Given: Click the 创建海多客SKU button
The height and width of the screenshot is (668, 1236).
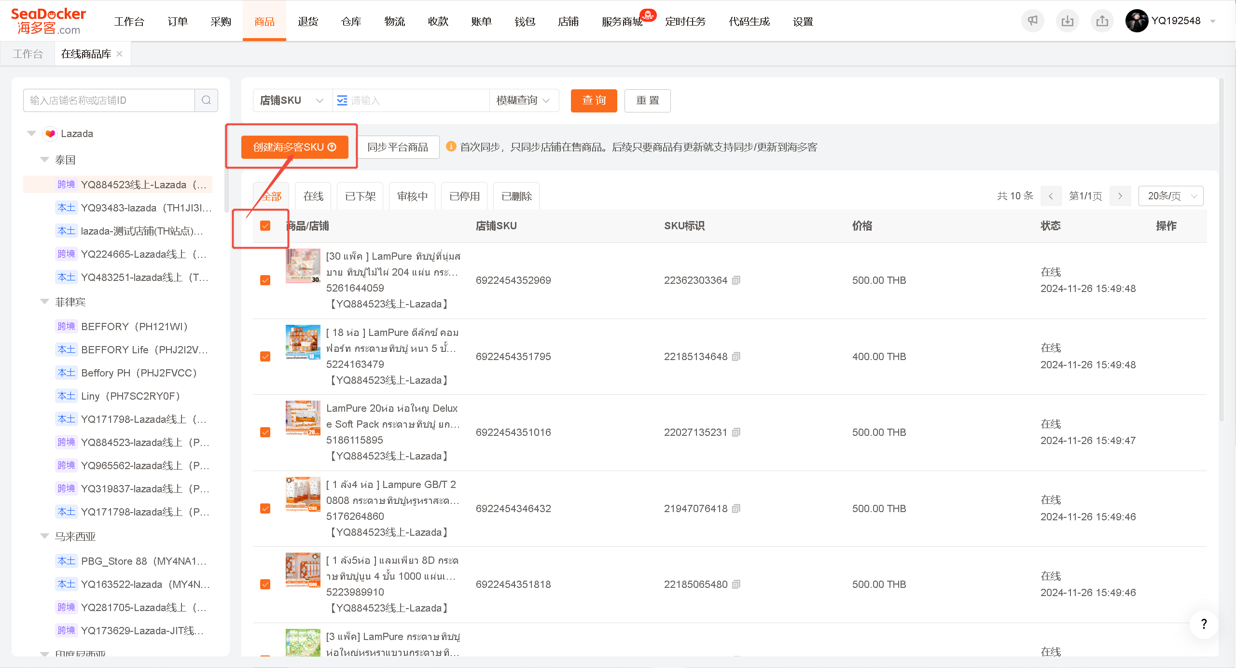Looking at the screenshot, I should point(294,147).
